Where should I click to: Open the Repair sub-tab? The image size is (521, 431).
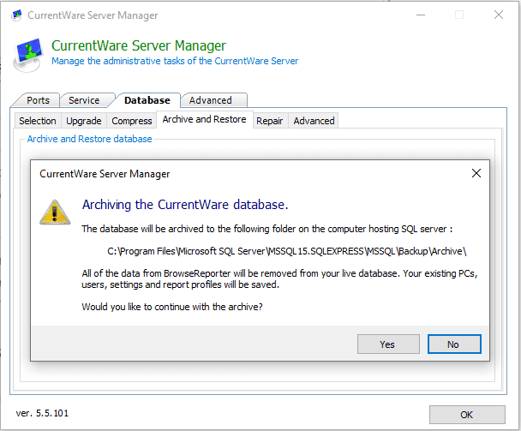pos(269,121)
